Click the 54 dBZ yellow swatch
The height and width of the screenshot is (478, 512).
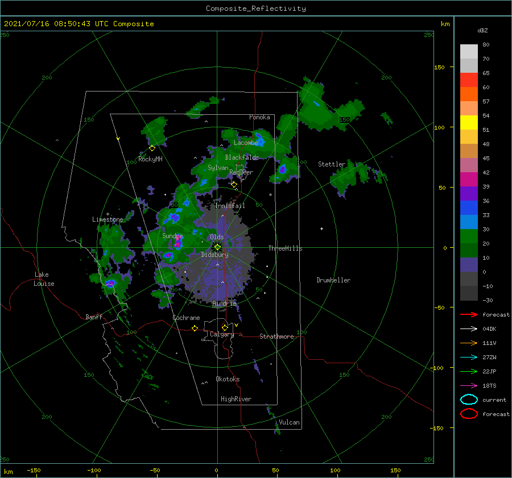469,122
